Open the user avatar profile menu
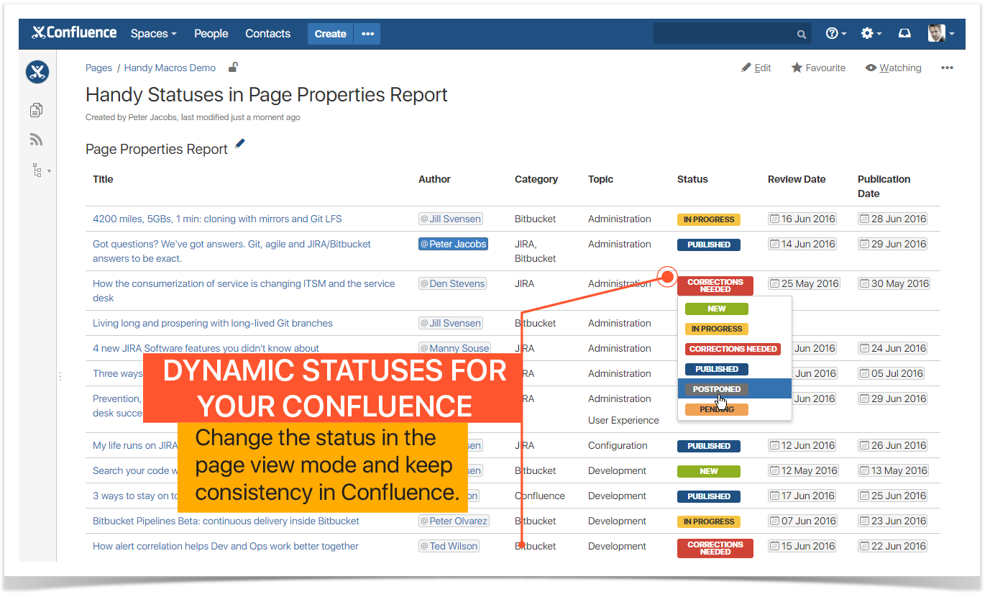 coord(940,34)
